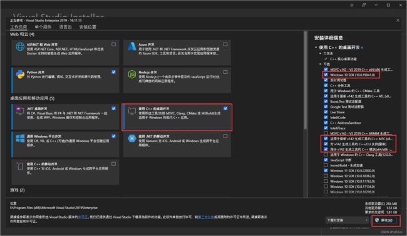This screenshot has width=407, height=236.
Task: Toggle the C++ MFC for v142 checkbox
Action: coord(326,138)
